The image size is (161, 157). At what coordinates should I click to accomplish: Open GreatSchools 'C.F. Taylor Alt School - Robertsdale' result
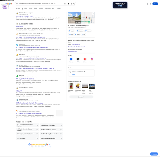pos(32,47)
